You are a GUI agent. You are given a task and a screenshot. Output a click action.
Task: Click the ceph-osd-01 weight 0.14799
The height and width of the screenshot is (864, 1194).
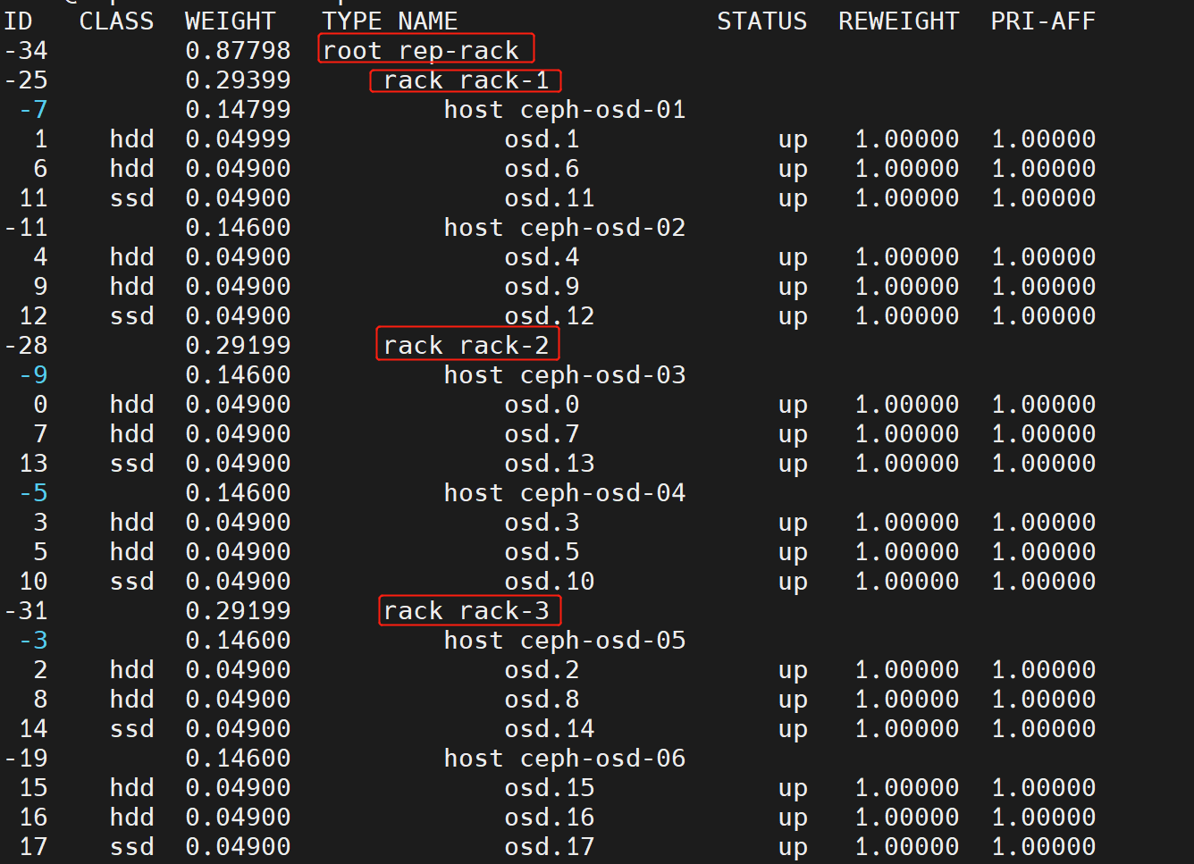pyautogui.click(x=238, y=110)
